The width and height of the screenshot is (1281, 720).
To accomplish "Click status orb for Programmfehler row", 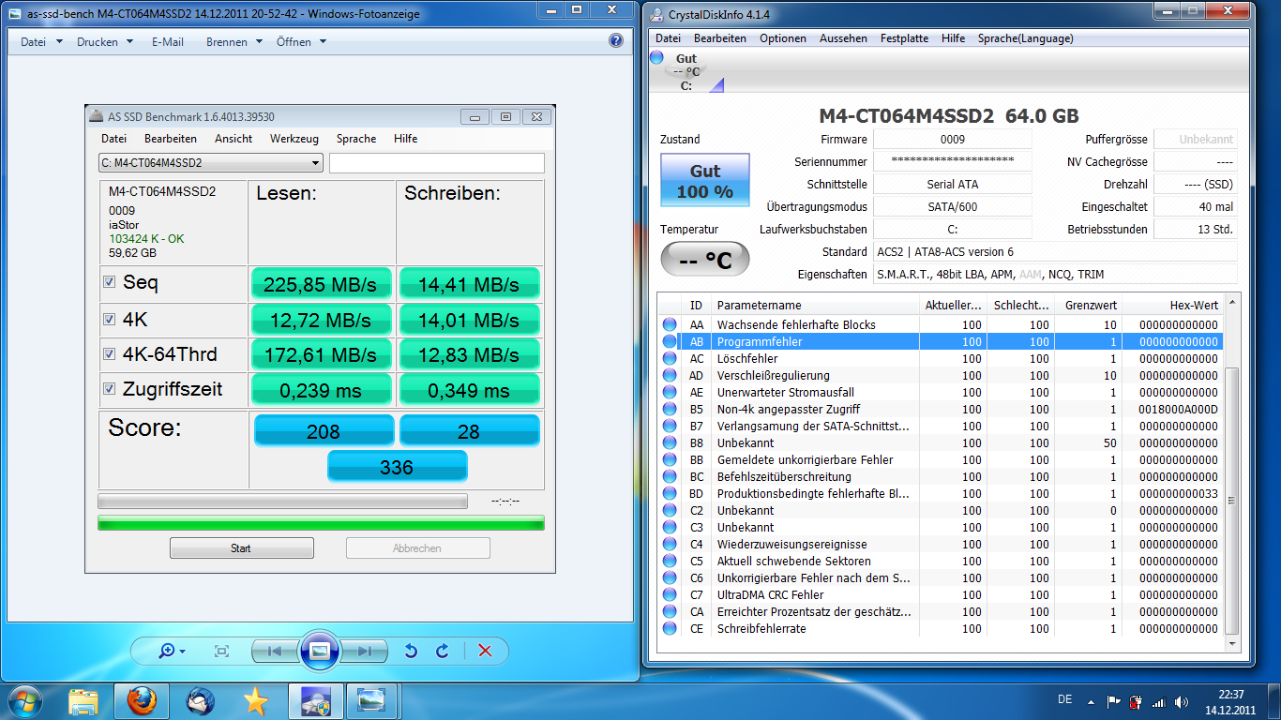I will click(x=670, y=342).
